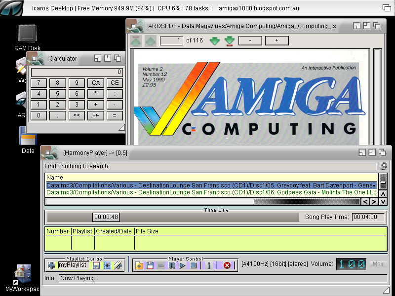Screen dimensions: 395x296
Task: Click the 00:00:48 timeline position knob
Action: 106,217
